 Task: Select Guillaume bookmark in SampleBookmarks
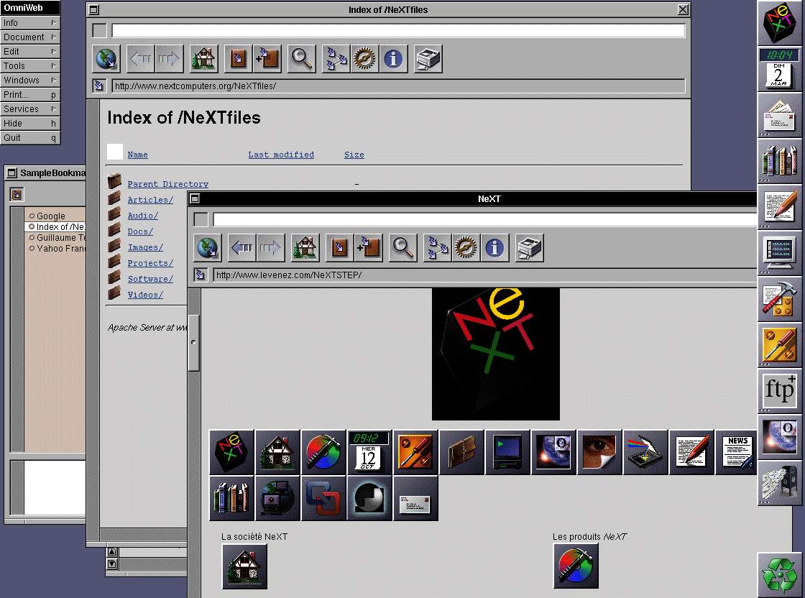point(55,238)
